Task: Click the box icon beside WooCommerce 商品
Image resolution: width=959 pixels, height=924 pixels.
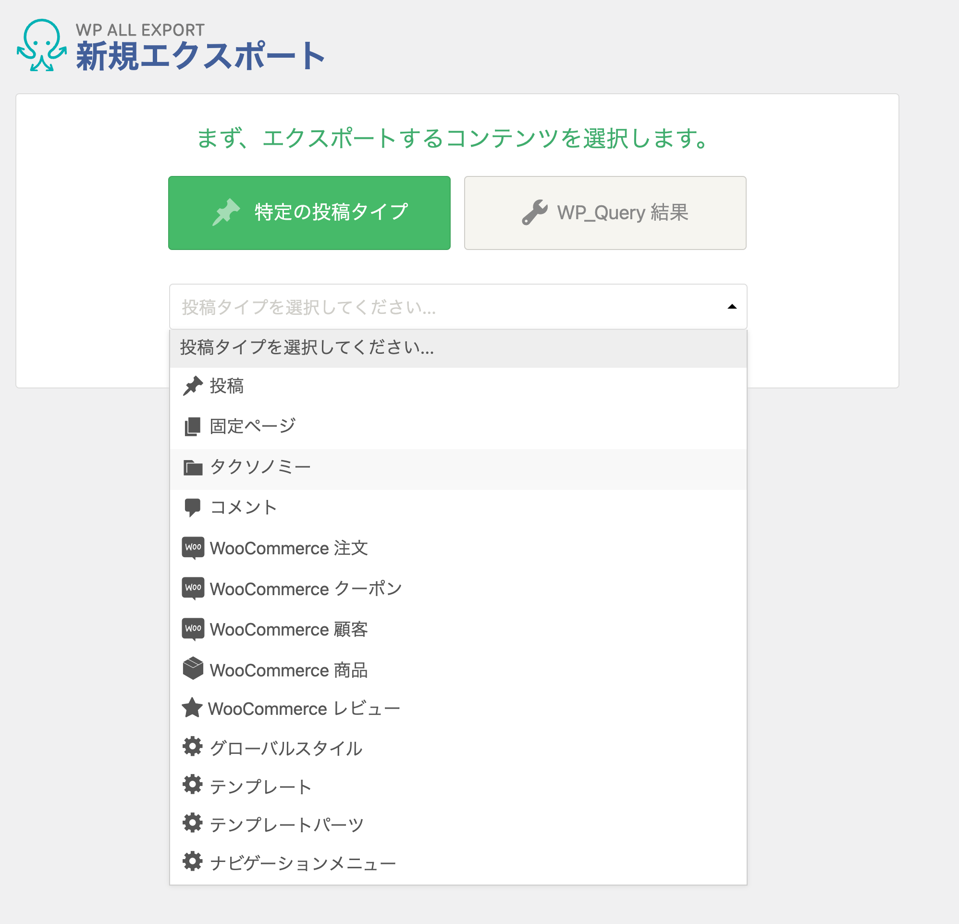Action: [x=193, y=668]
